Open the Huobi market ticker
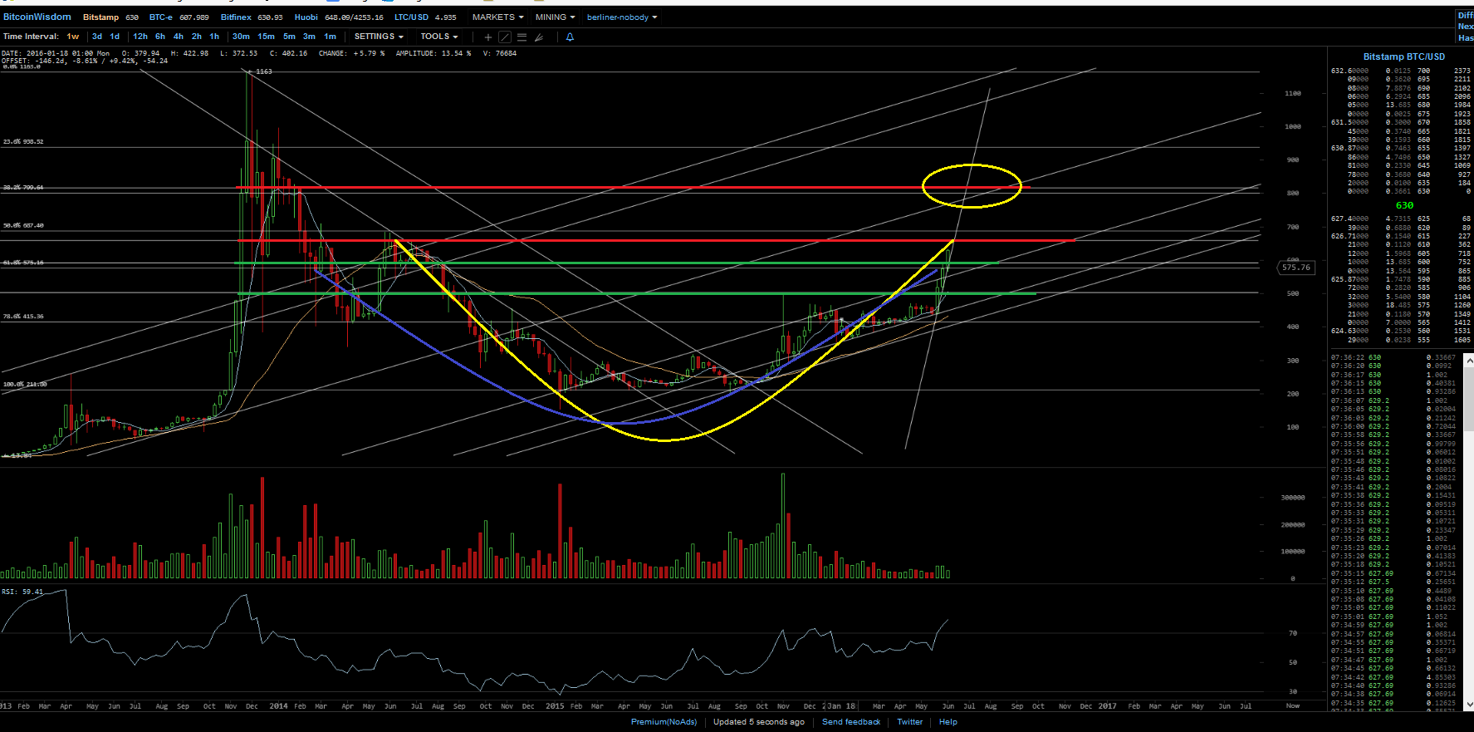 339,17
